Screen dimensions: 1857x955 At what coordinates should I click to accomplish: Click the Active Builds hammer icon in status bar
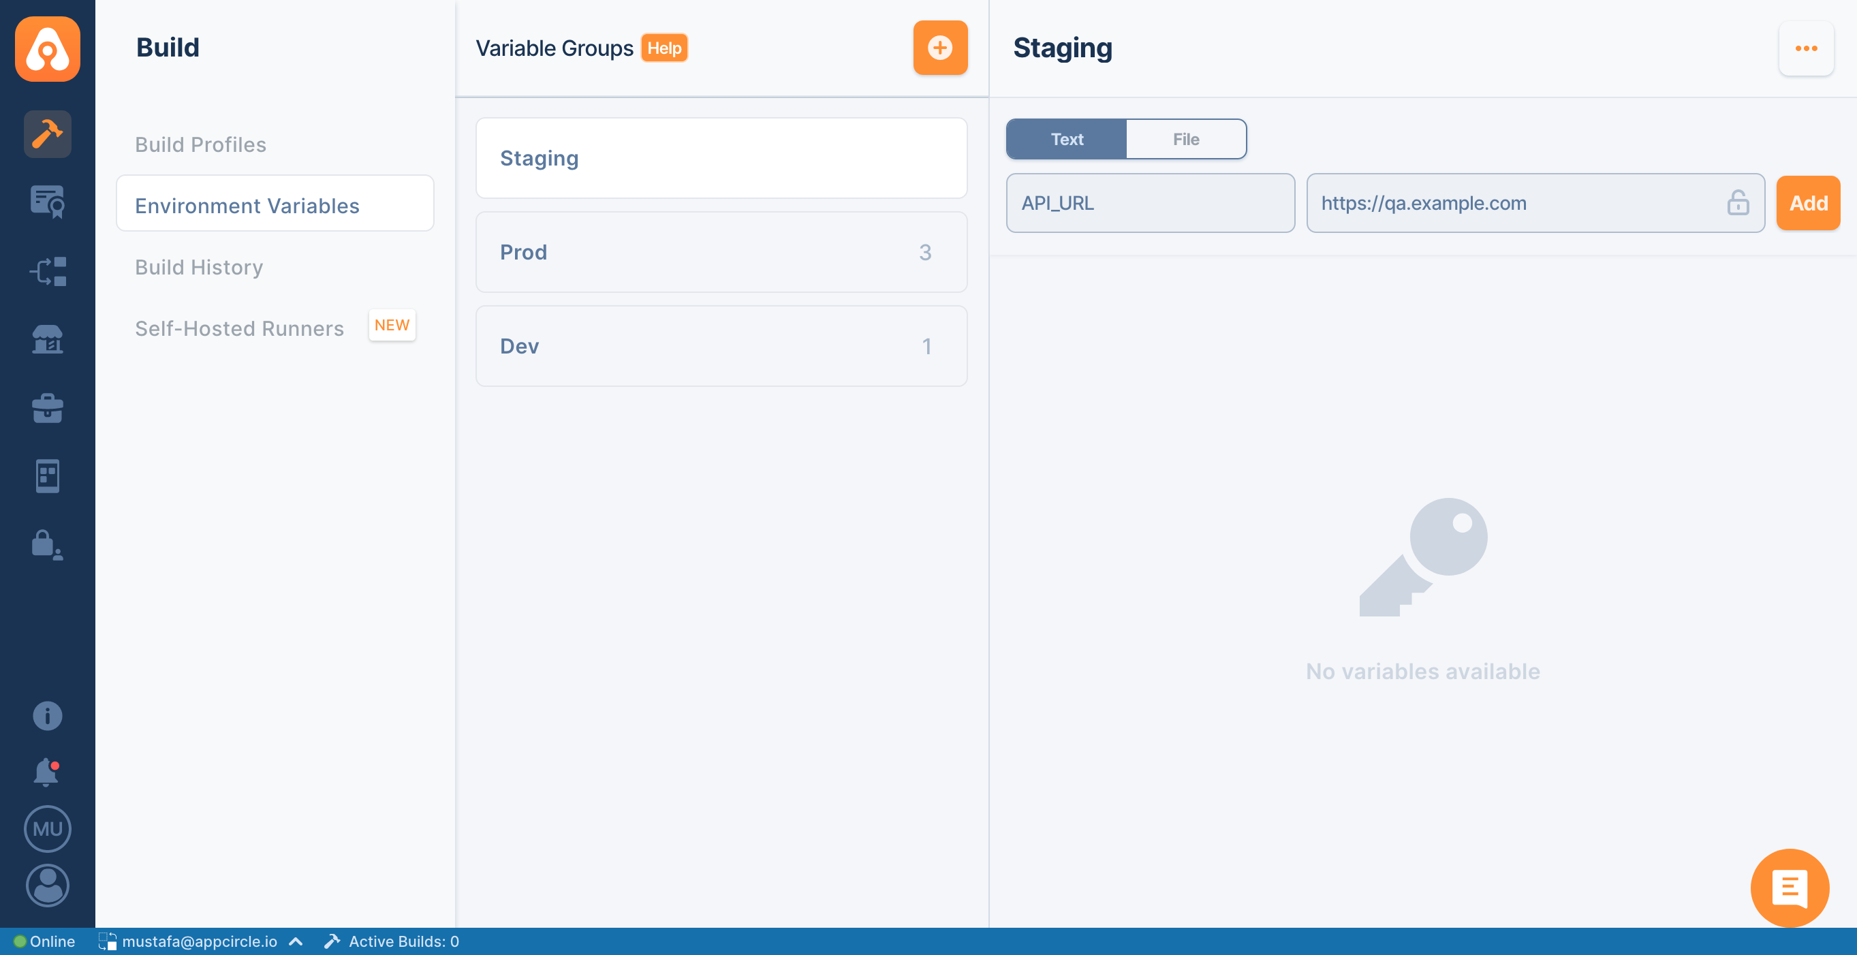(332, 941)
